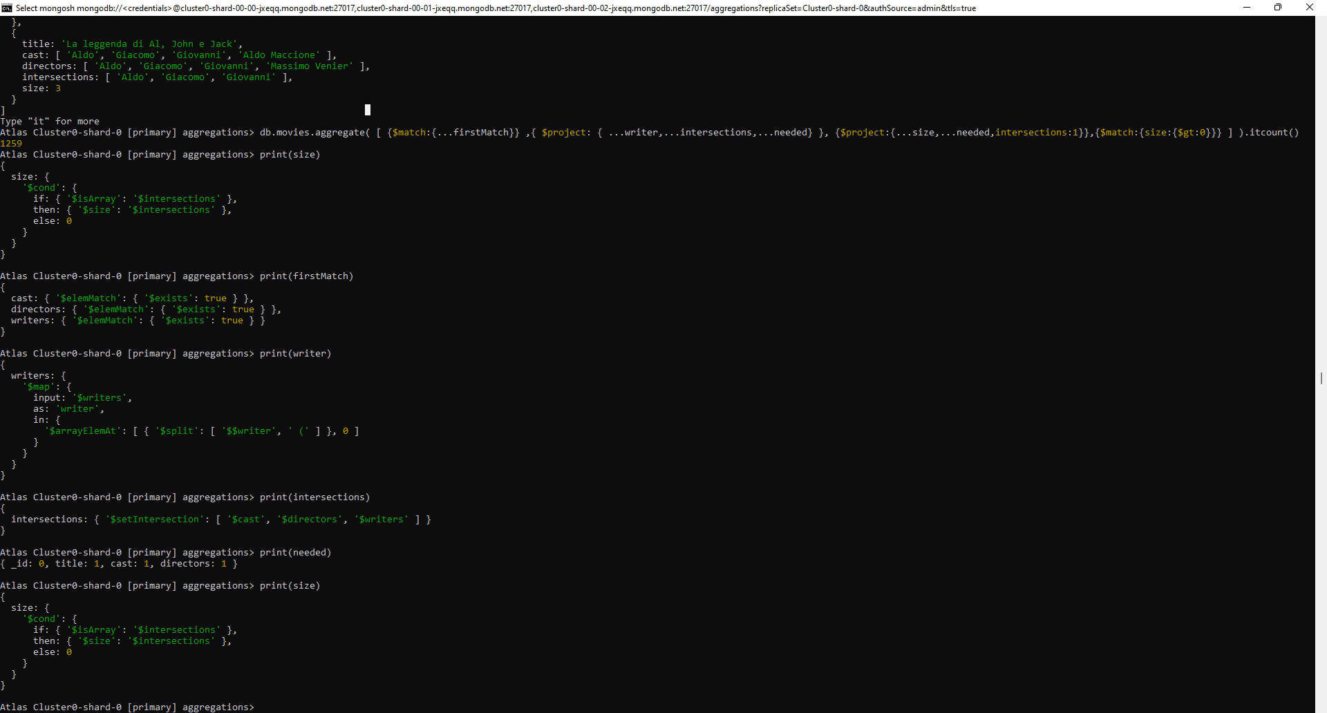Viewport: 1327px width, 713px height.
Task: Click the scroll-down arrow of the terminal scrollbar
Action: tap(1321, 707)
